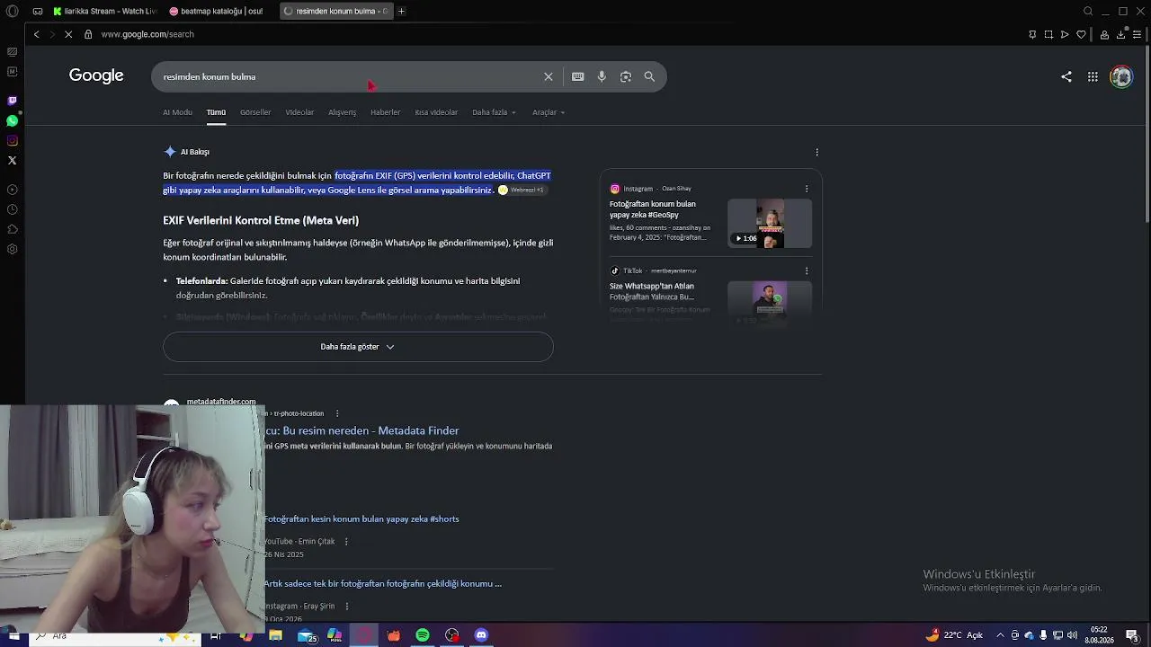Switch to the Alışveriş tab
Screen dimensions: 1151x647
pos(342,112)
